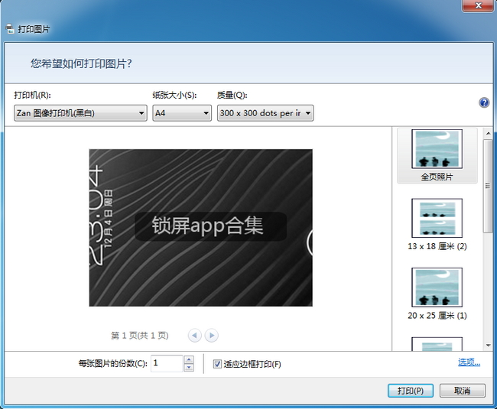Click the layout list scroll up arrow
Viewport: 497px width, 409px height.
488,133
